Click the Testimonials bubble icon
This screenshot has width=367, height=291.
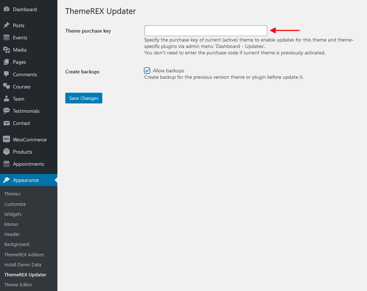coord(6,111)
